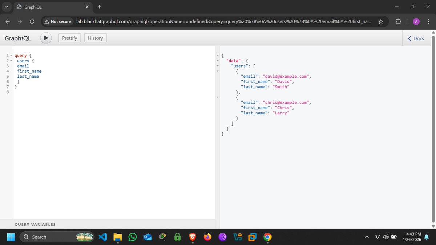
Task: Open Wi-Fi network settings in tray
Action: pyautogui.click(x=378, y=237)
